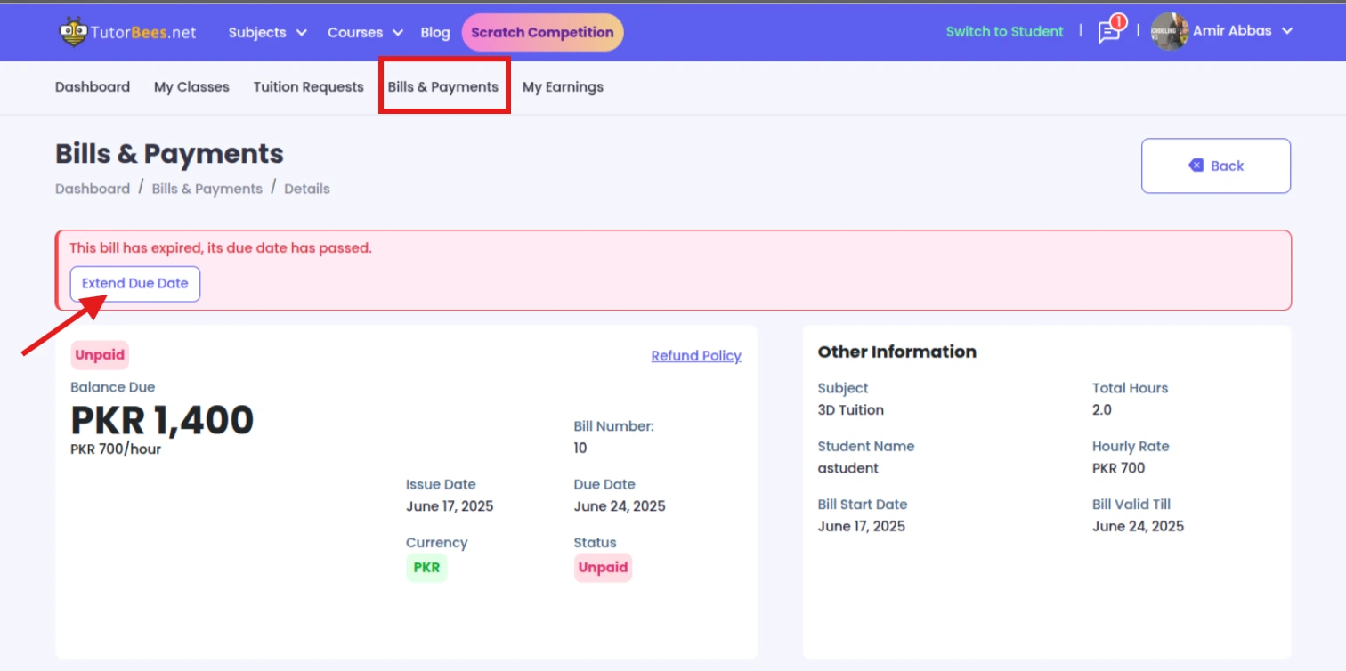The image size is (1346, 671).
Task: Select the Bills & Payments tab
Action: (443, 87)
